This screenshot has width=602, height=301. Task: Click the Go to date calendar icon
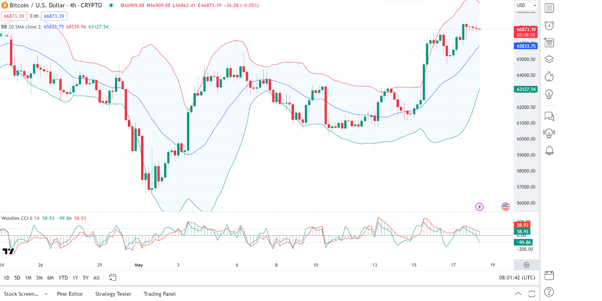(x=112, y=278)
